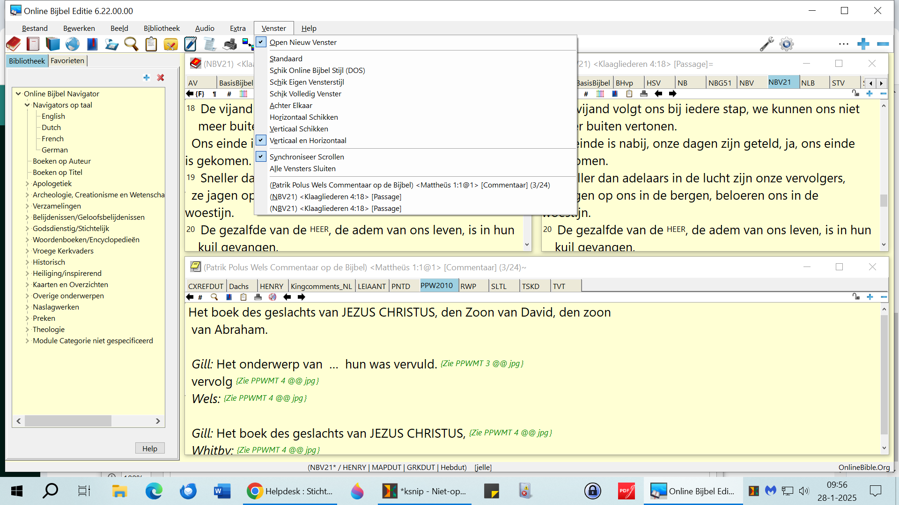This screenshot has width=899, height=505.
Task: Click the Help button in library panel
Action: coord(150,448)
